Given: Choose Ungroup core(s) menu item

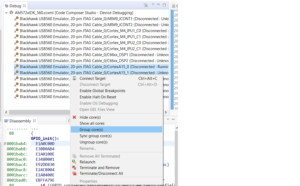Looking at the screenshot, I should point(116,142).
